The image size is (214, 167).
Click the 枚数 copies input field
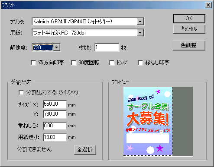107,47
